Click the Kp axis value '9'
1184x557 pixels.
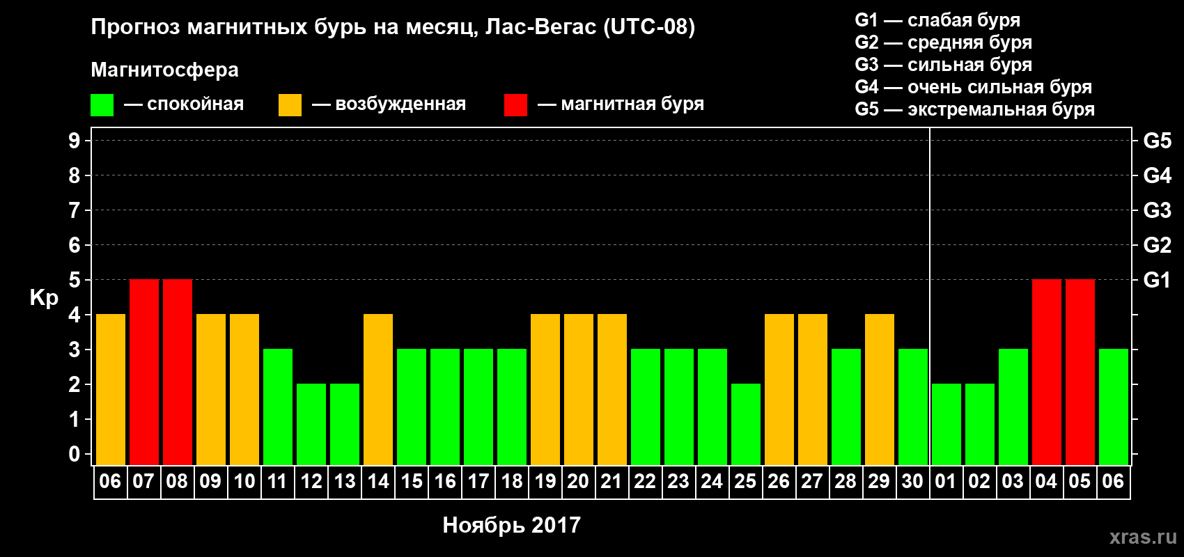(75, 141)
